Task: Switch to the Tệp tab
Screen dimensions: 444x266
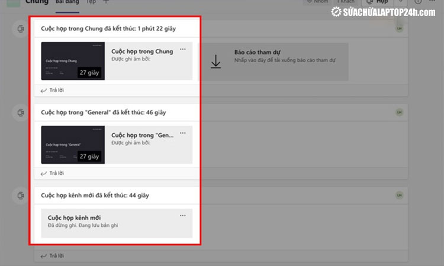Action: pos(91,2)
